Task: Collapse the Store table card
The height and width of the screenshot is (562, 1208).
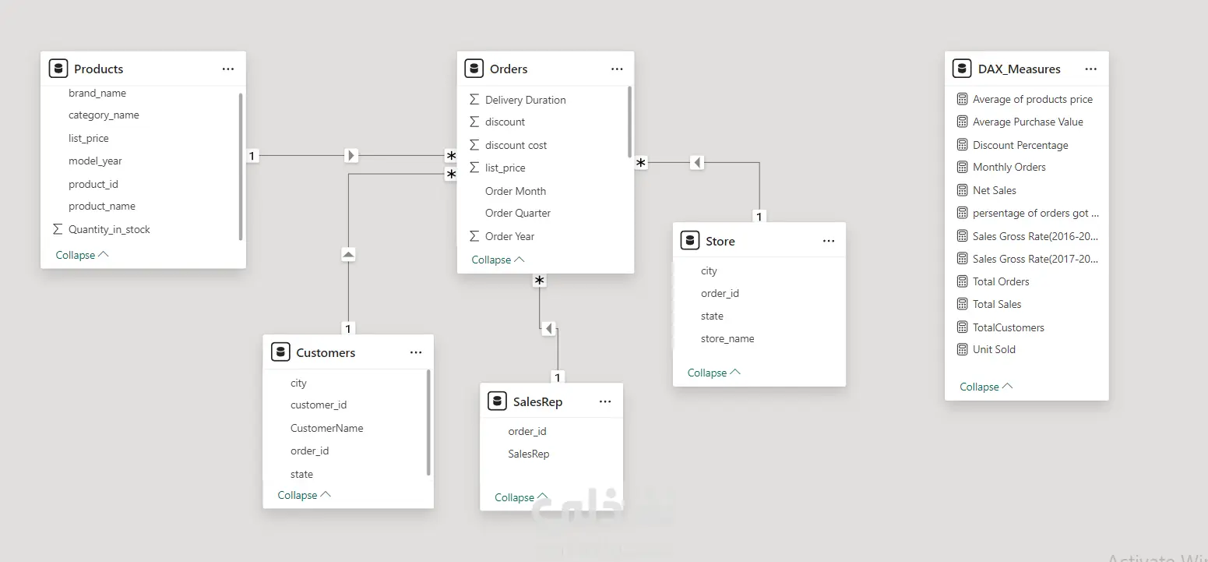Action: 713,373
